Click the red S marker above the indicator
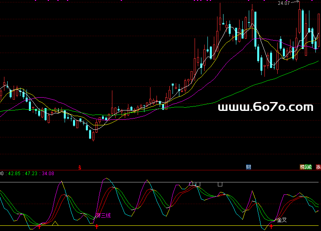This screenshot has height=231, width=321. pyautogui.click(x=79, y=167)
